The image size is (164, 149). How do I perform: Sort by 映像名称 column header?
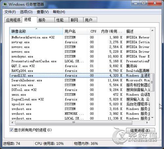(x=36, y=31)
